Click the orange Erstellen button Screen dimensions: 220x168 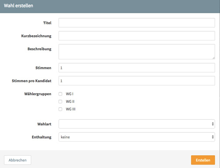coord(203,160)
